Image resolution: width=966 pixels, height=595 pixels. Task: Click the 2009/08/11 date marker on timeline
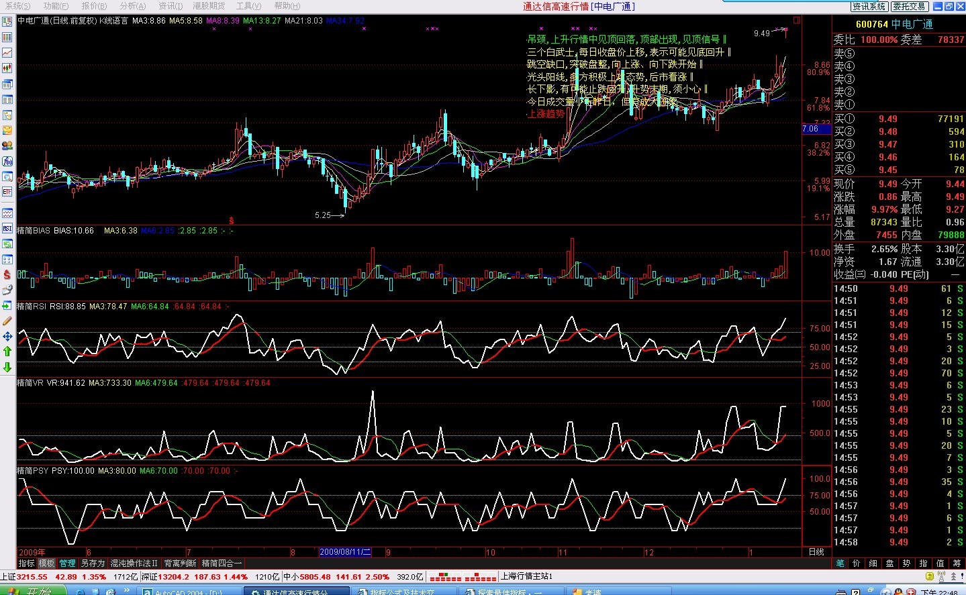click(345, 552)
